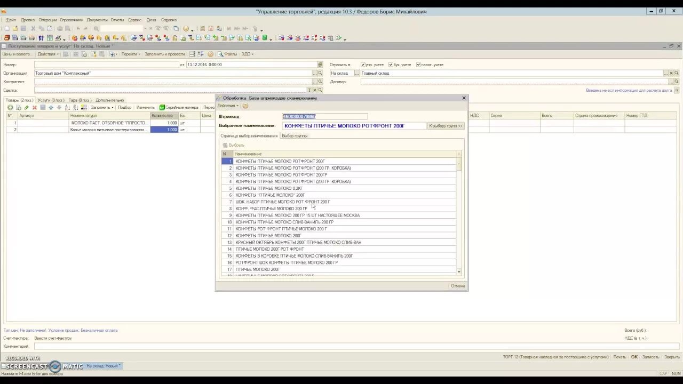The height and width of the screenshot is (384, 683).
Task: Select row КРАСНЫЙ ОКТЯБРЬ КОНФЕТЫ 200Г
Action: [339, 242]
